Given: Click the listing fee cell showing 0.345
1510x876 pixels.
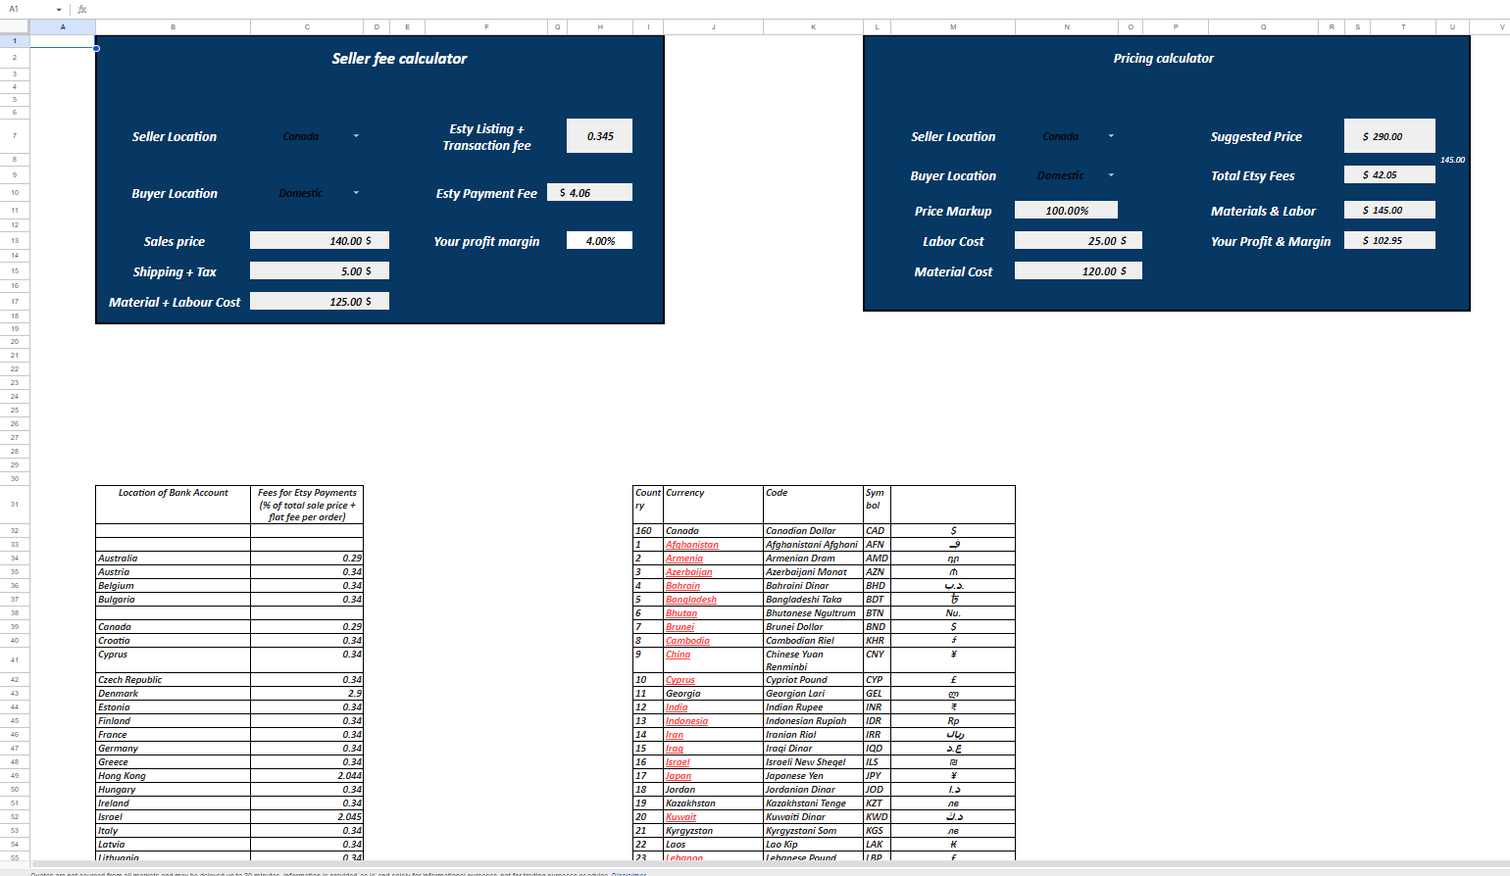Looking at the screenshot, I should point(599,136).
